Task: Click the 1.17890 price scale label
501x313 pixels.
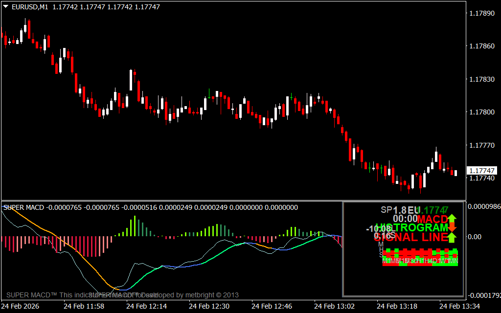Action: (481, 13)
